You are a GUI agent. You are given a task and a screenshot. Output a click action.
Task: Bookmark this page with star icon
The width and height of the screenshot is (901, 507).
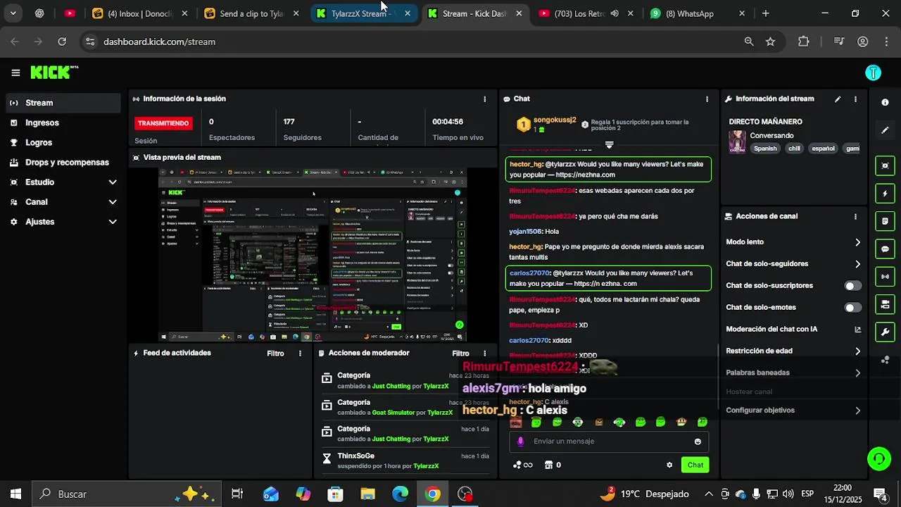770,42
